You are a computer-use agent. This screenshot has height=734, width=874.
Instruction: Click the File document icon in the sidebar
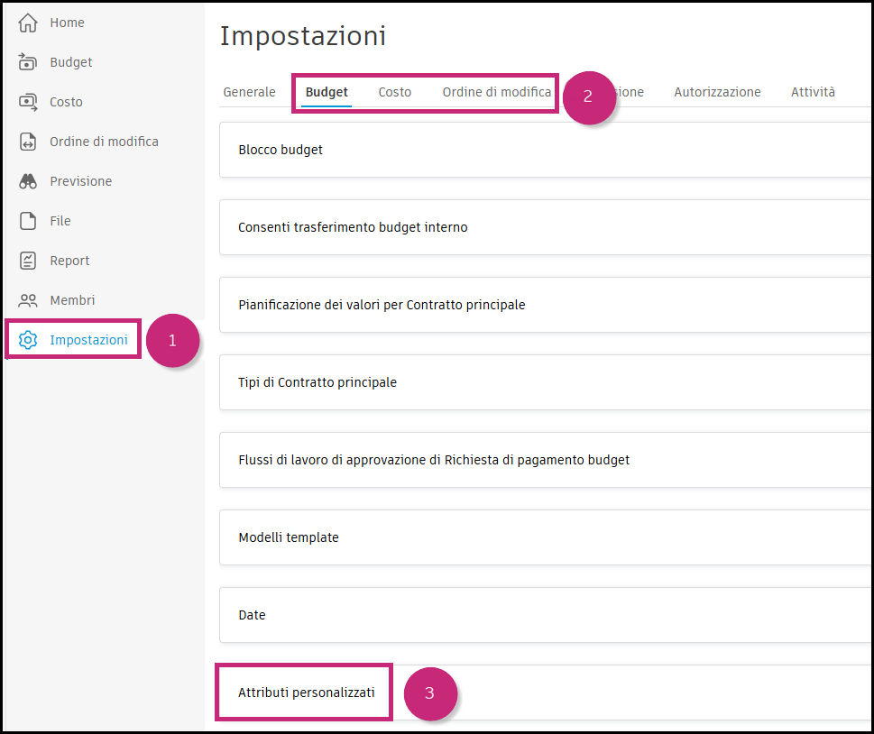(x=27, y=220)
